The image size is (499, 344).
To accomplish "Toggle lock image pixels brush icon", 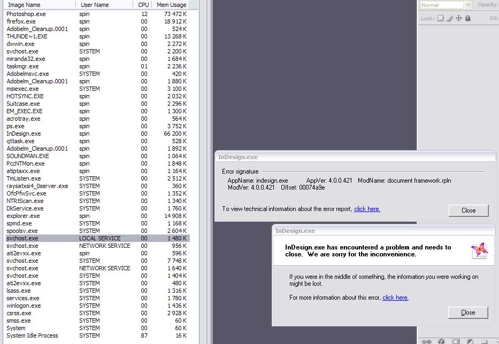I will pos(450,19).
